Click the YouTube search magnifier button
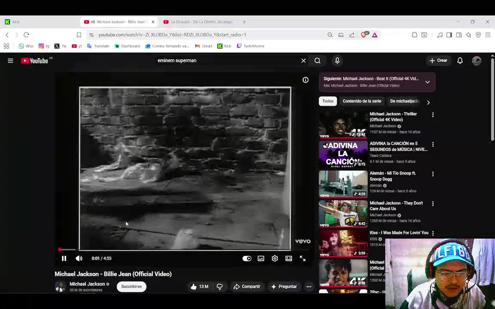 (x=318, y=61)
